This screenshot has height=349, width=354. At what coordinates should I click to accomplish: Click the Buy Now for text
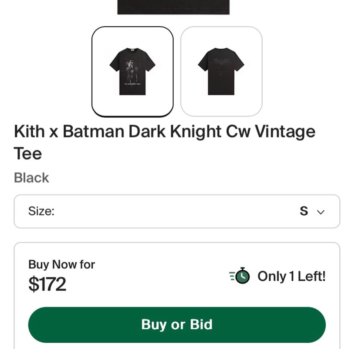tap(61, 264)
